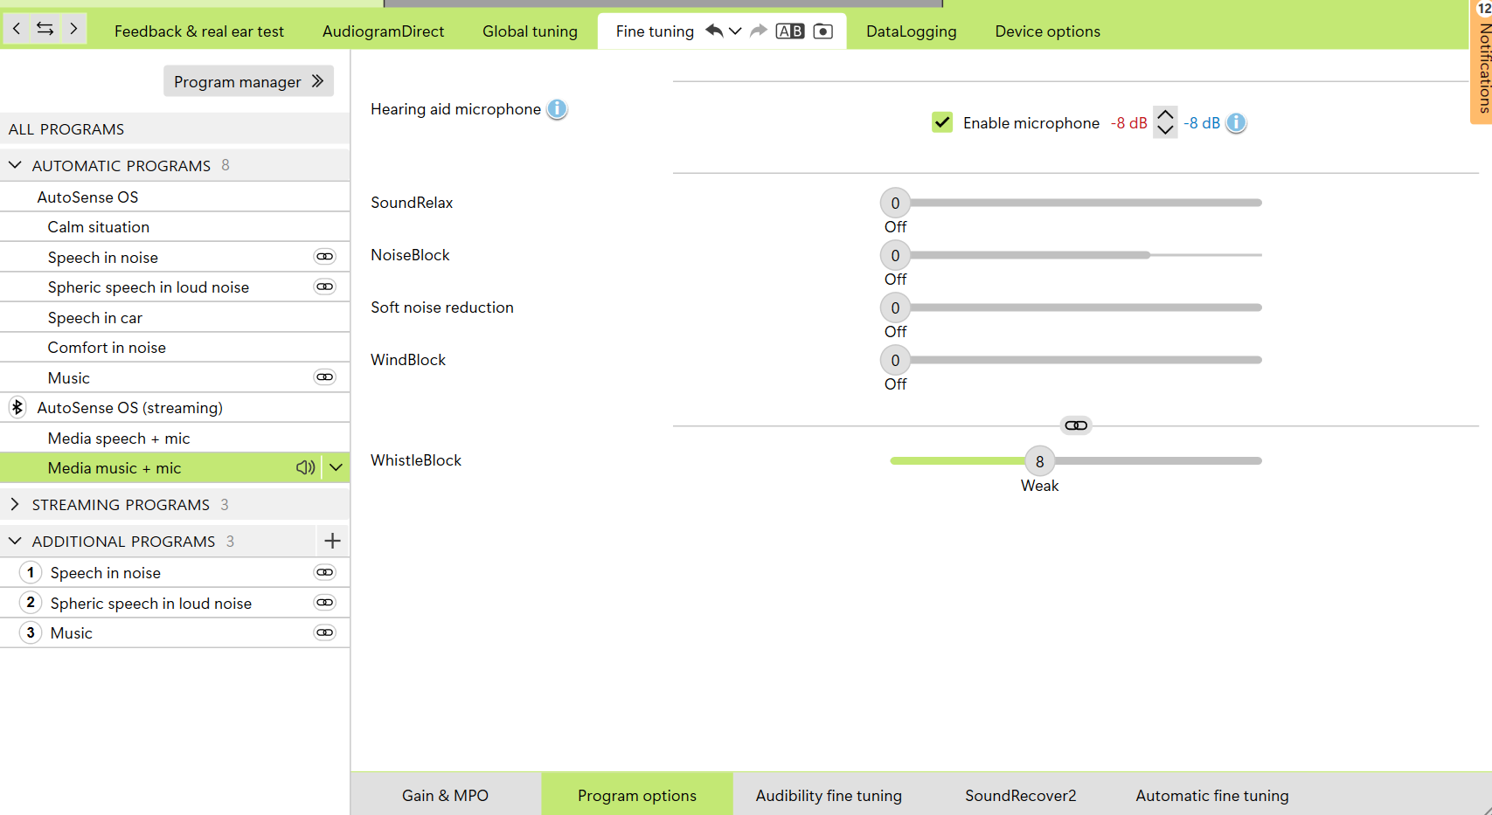1492x815 pixels.
Task: Switch to the Gain & MPO bottom tab
Action: tap(445, 795)
